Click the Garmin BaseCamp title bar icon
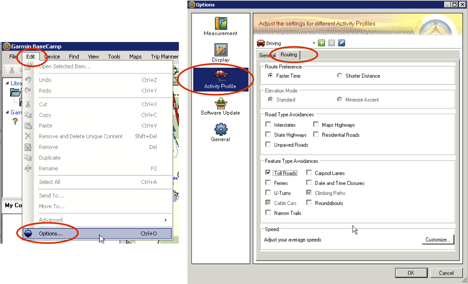Image resolution: width=468 pixels, height=284 pixels. tap(6, 46)
